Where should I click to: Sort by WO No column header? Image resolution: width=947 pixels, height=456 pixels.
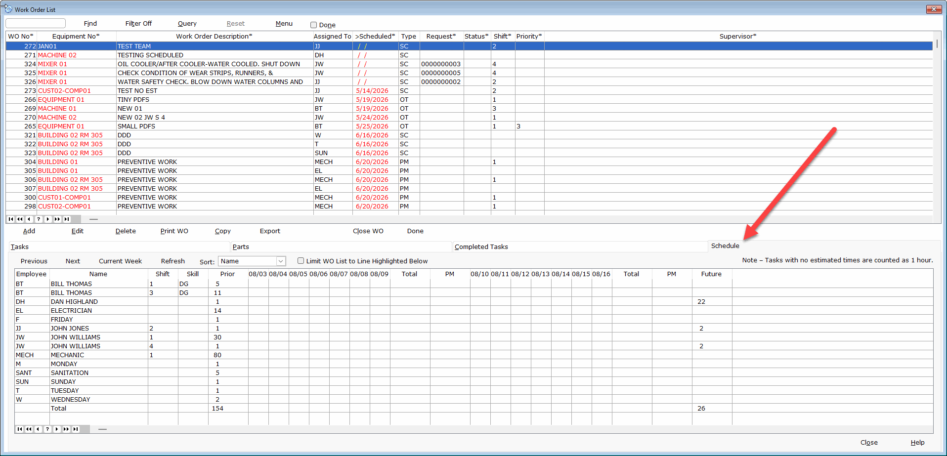21,36
